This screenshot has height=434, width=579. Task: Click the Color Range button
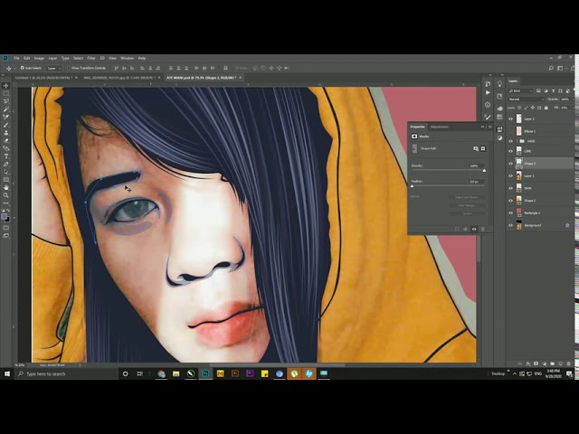[467, 205]
